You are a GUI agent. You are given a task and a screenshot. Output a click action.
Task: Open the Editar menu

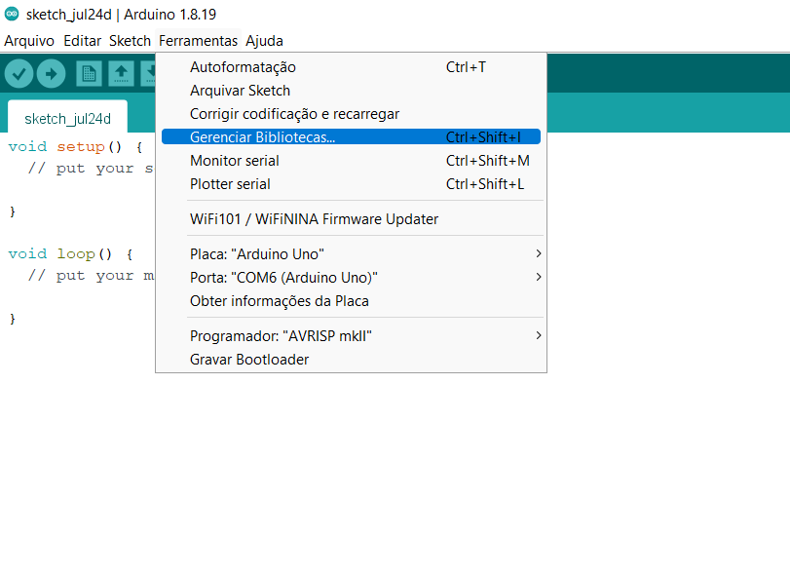point(82,41)
